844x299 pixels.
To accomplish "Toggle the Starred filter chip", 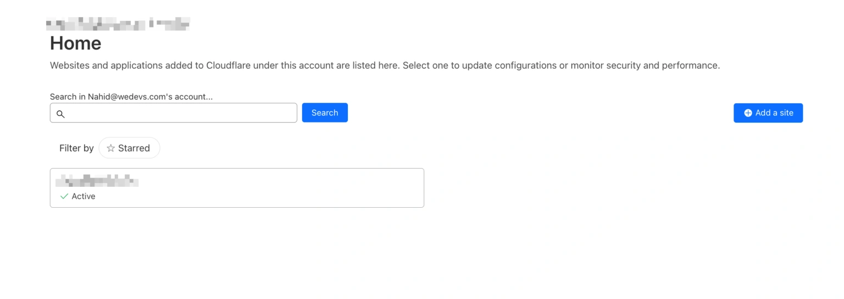I will pyautogui.click(x=129, y=148).
